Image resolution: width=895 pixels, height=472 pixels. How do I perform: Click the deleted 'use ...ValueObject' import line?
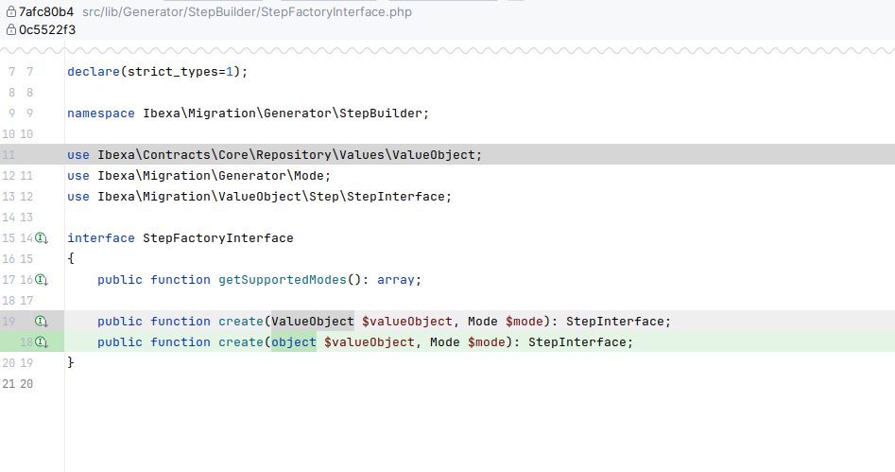pyautogui.click(x=274, y=155)
